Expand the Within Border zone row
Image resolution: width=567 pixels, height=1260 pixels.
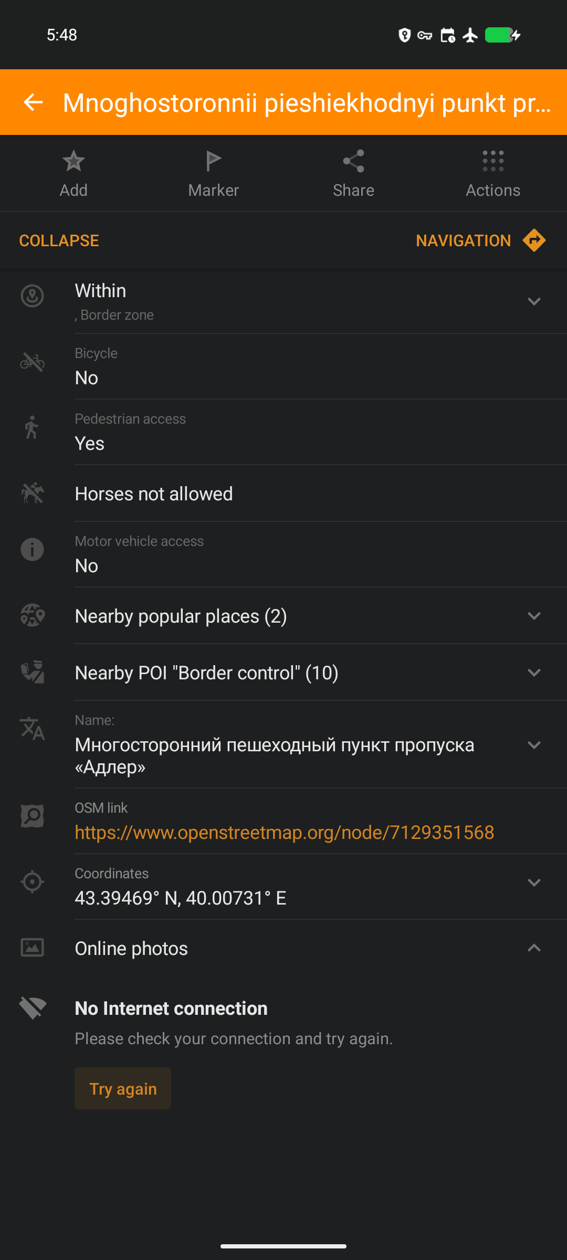534,301
